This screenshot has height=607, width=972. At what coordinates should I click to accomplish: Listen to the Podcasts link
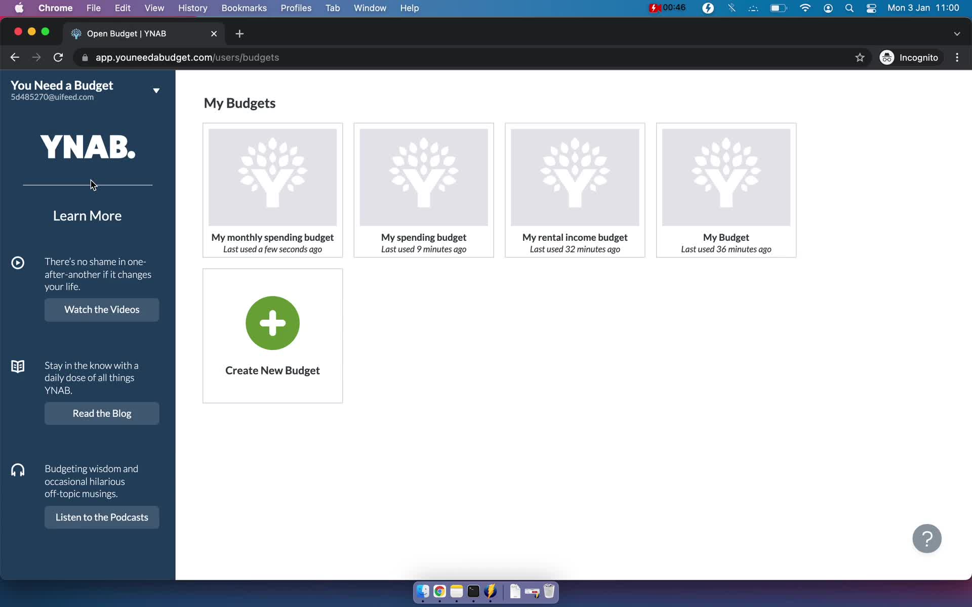pos(102,517)
